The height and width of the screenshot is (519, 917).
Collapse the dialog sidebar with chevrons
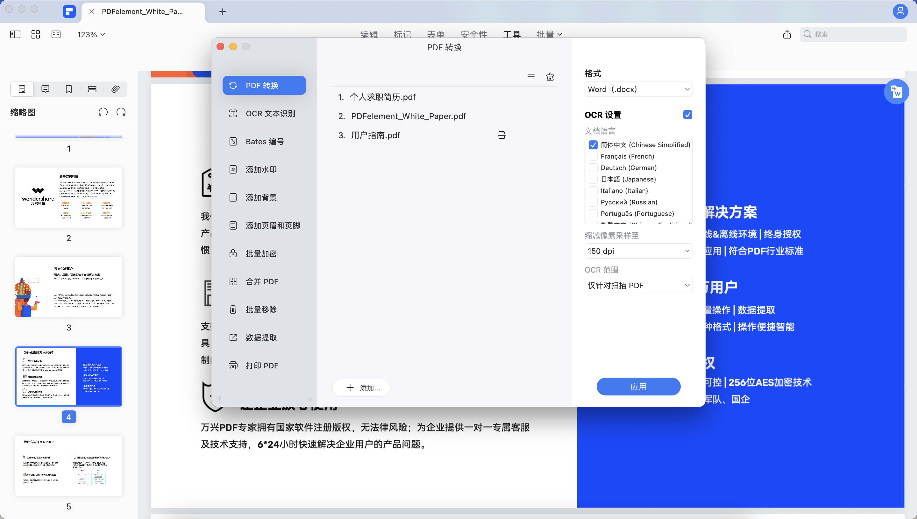pyautogui.click(x=310, y=399)
